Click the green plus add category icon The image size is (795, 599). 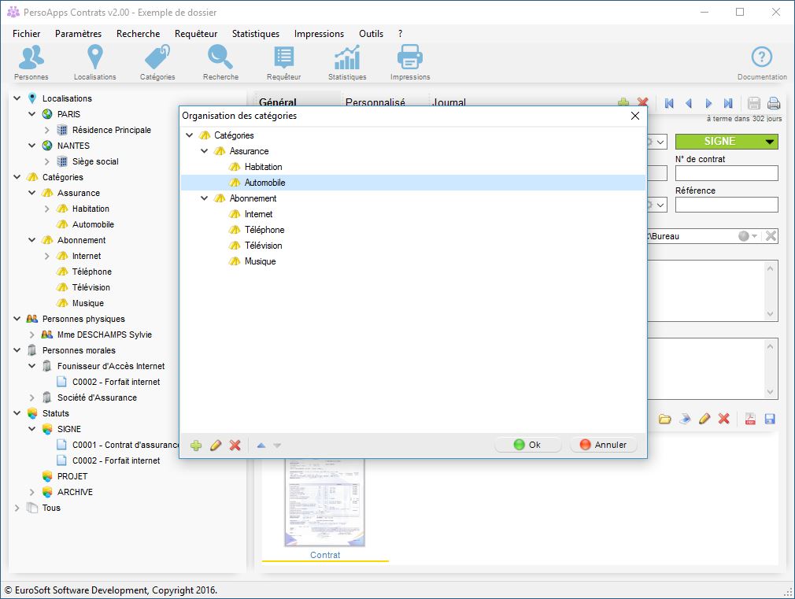coord(196,446)
